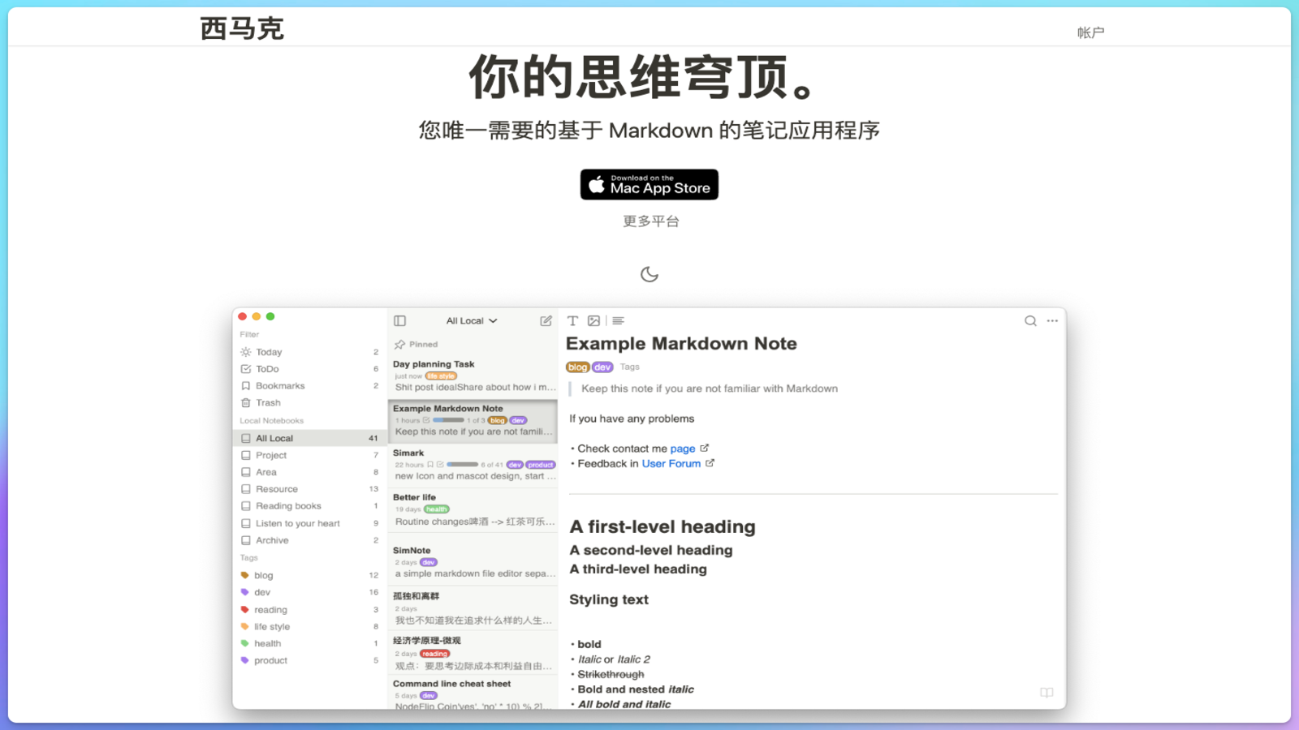Open the more options ellipsis menu
This screenshot has width=1299, height=730.
click(x=1051, y=320)
